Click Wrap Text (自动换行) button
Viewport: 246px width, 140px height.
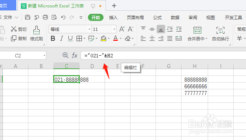point(220,34)
